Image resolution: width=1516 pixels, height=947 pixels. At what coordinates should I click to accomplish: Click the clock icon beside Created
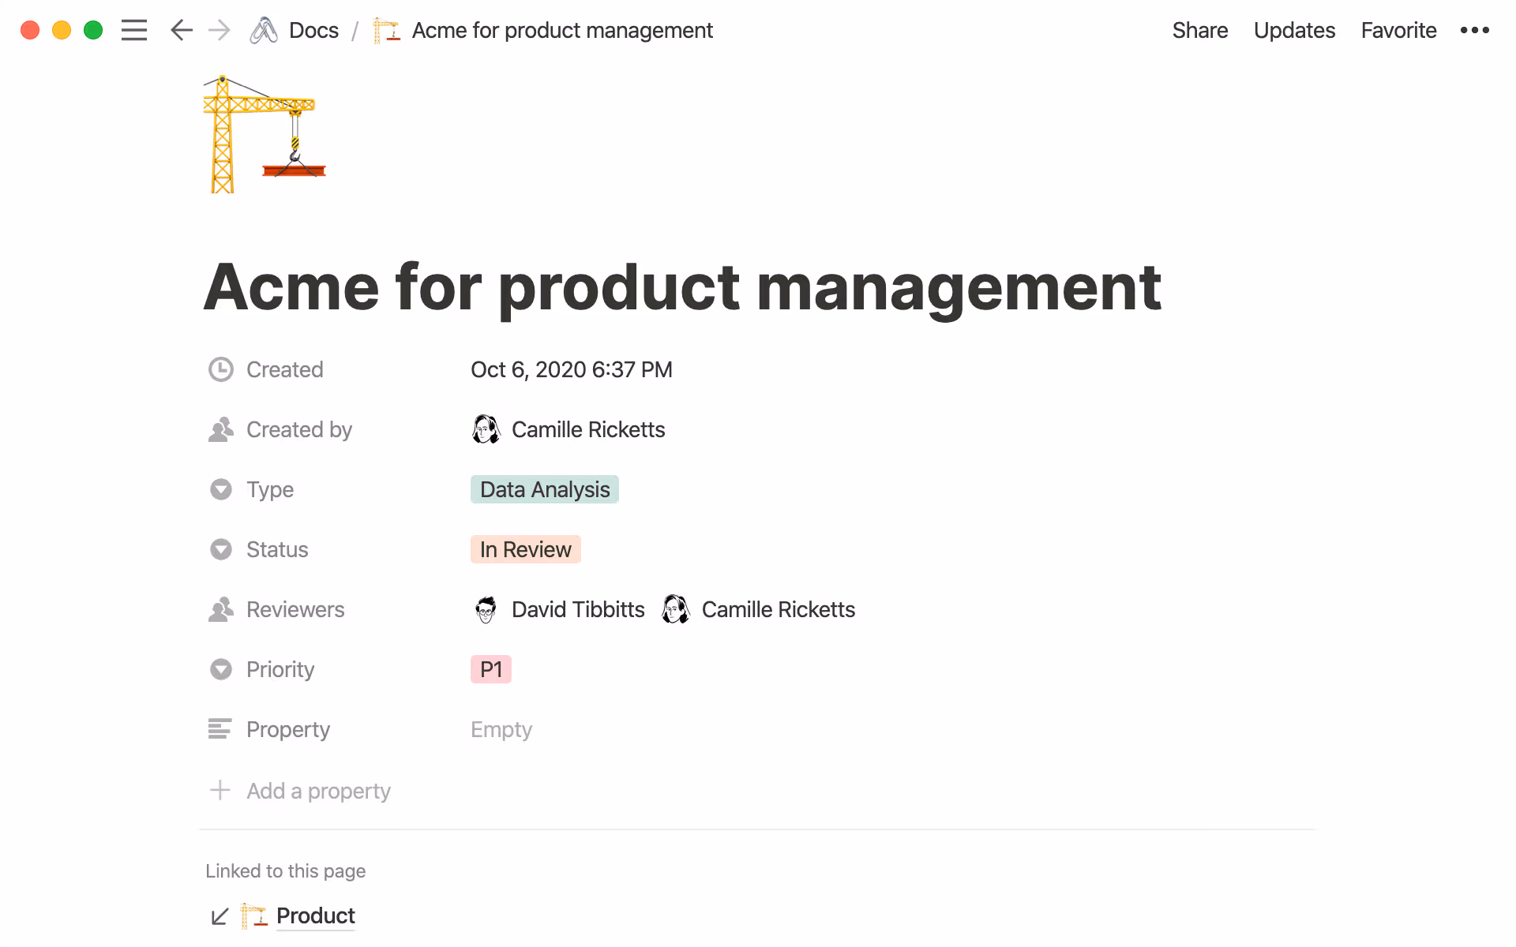tap(221, 369)
